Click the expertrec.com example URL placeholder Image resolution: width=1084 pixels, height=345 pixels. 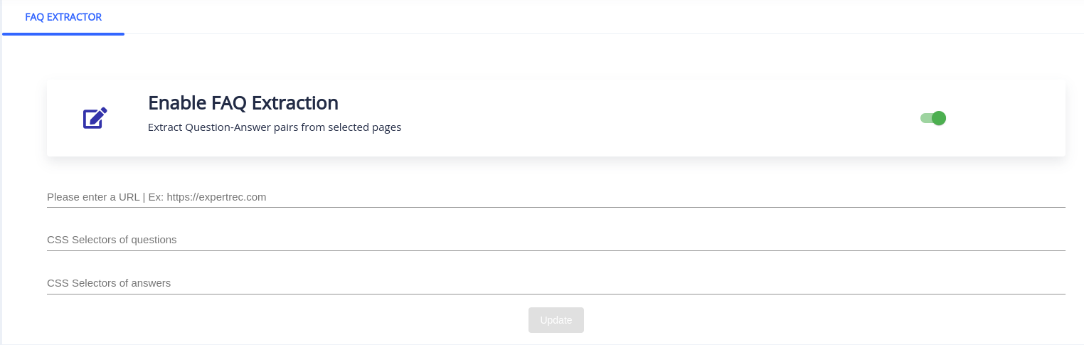[216, 197]
